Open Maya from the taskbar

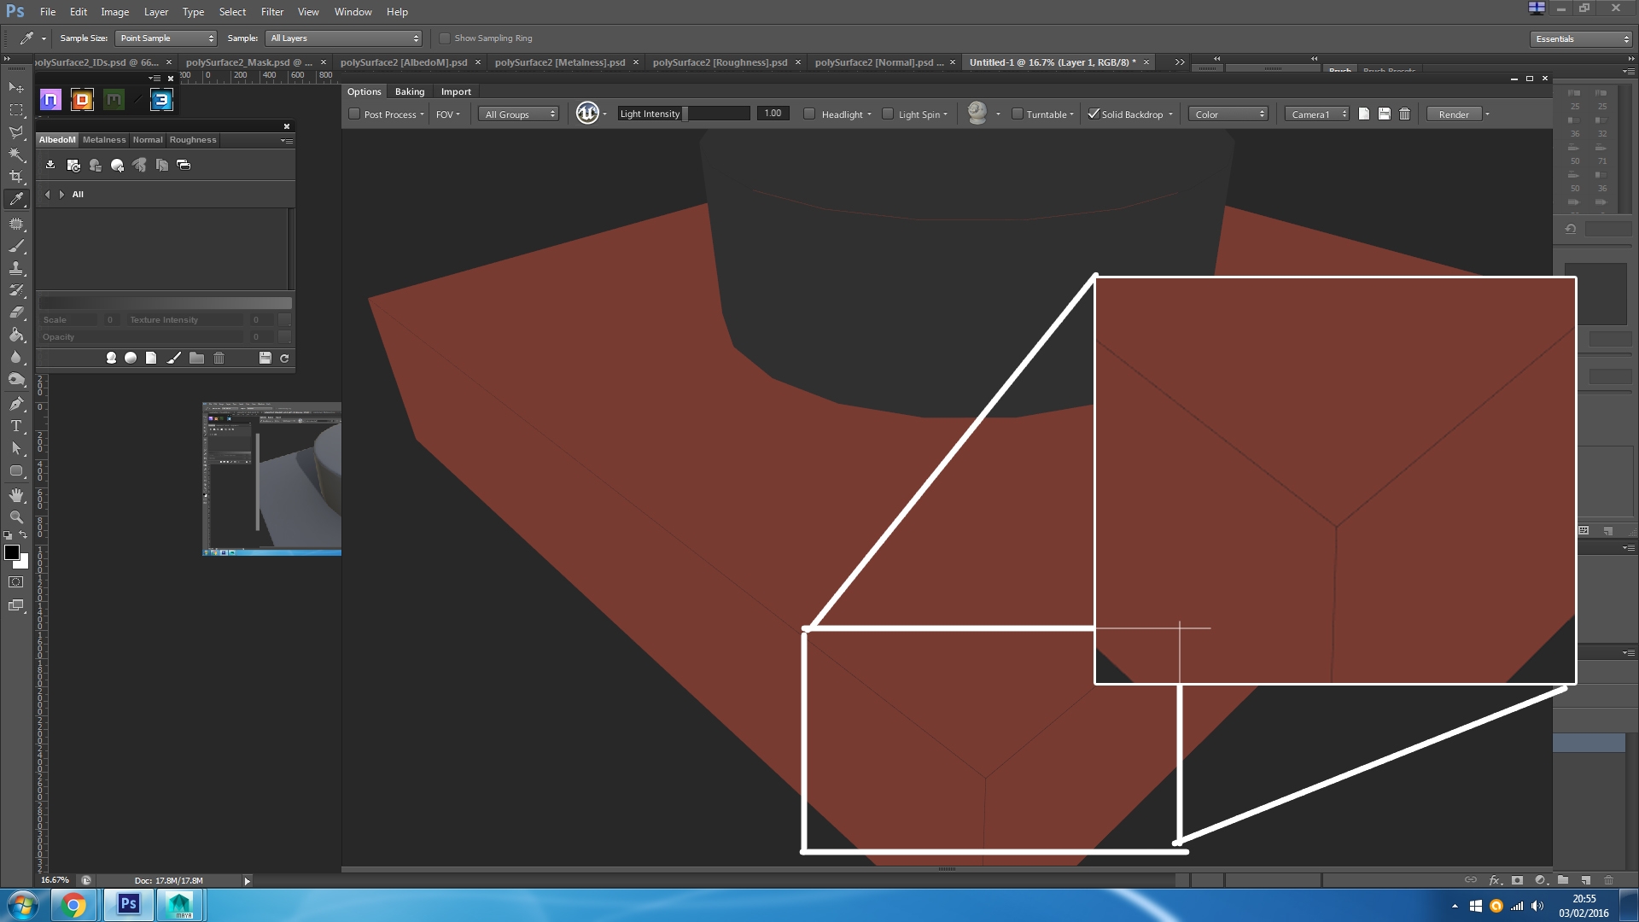point(179,905)
